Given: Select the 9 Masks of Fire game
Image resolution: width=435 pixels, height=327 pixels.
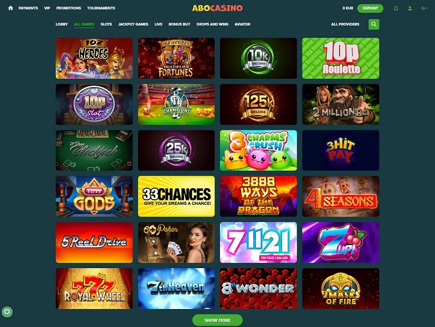Looking at the screenshot, I should pyautogui.click(x=340, y=289).
